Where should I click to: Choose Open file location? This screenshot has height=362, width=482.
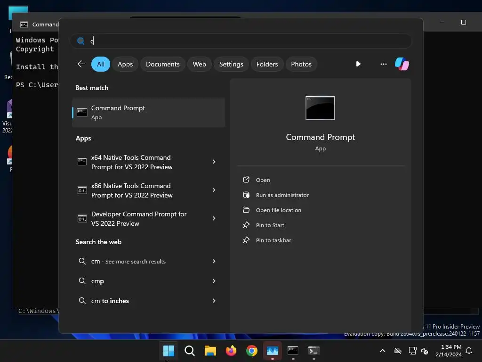tap(279, 210)
